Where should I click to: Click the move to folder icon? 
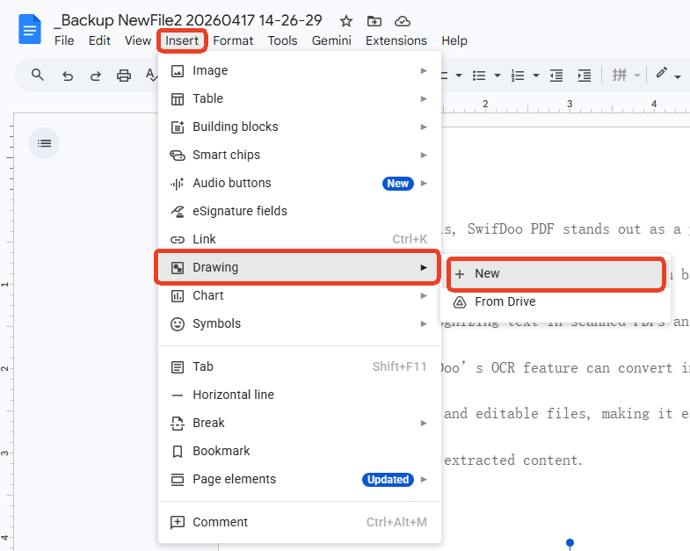pyautogui.click(x=374, y=21)
